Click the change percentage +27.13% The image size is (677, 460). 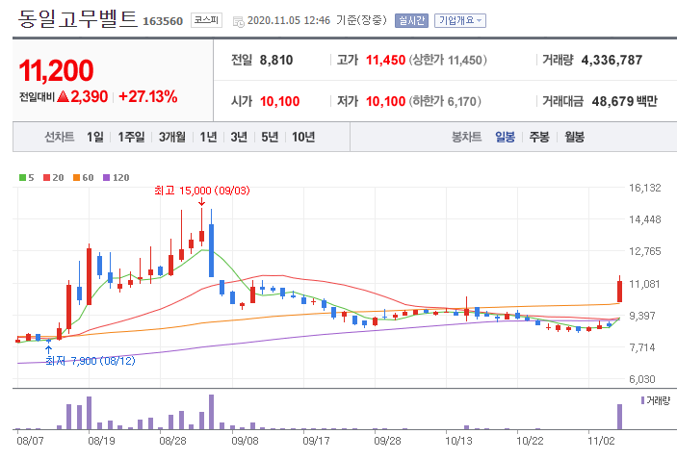(x=147, y=96)
